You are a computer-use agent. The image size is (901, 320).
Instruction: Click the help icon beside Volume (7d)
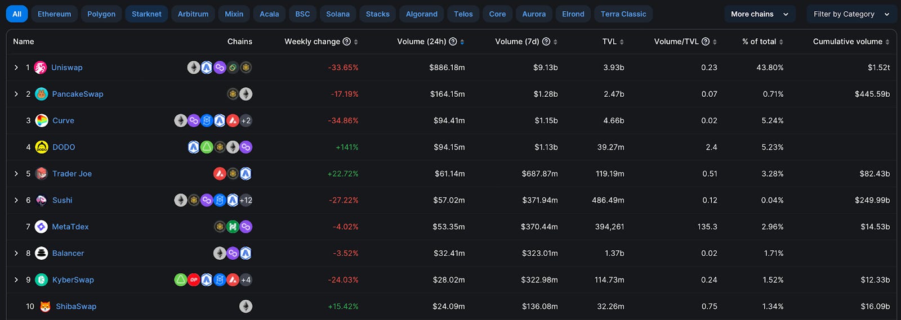coord(546,42)
